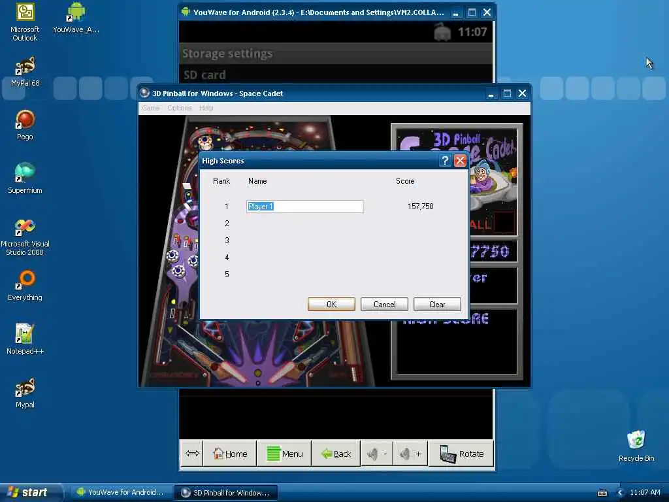The image size is (669, 502).
Task: Select the Mypal desktop icon
Action: tap(25, 393)
